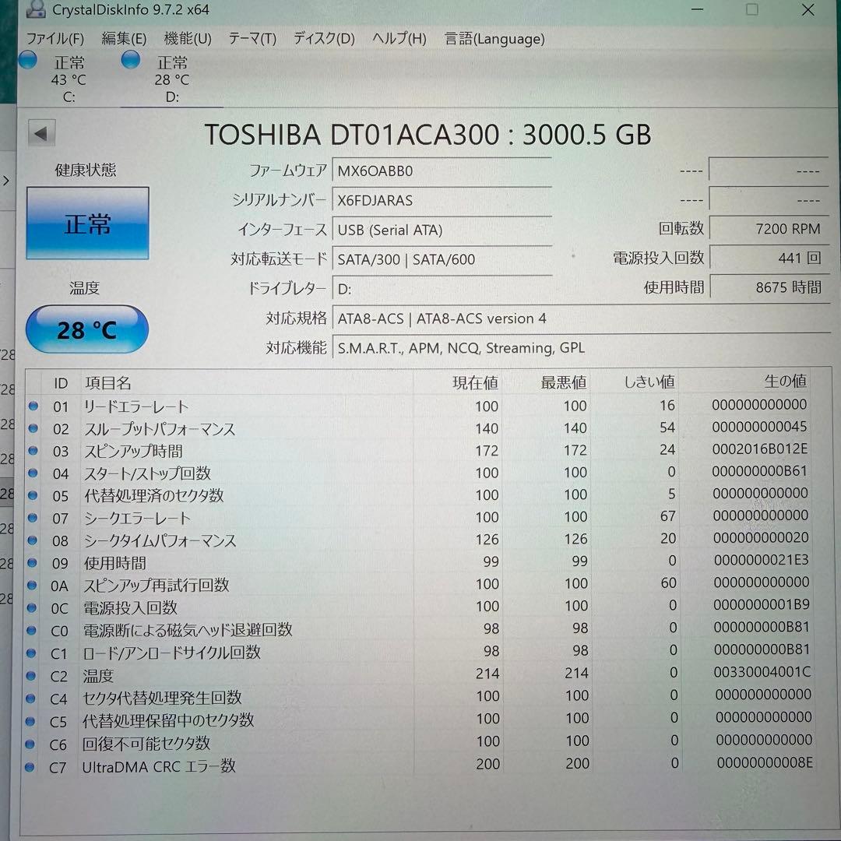Click status dot for 0C 電源投入回数
The height and width of the screenshot is (841, 841).
(x=32, y=607)
